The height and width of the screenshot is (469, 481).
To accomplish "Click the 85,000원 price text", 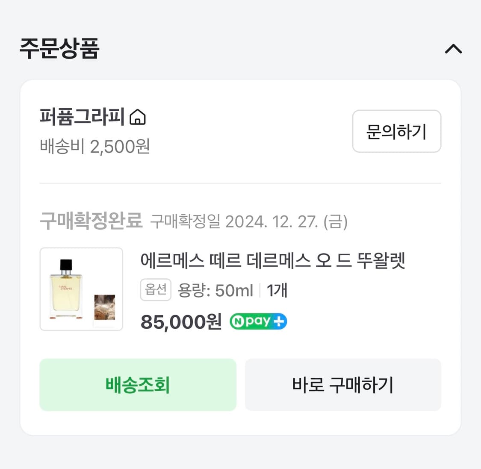I will (x=180, y=321).
